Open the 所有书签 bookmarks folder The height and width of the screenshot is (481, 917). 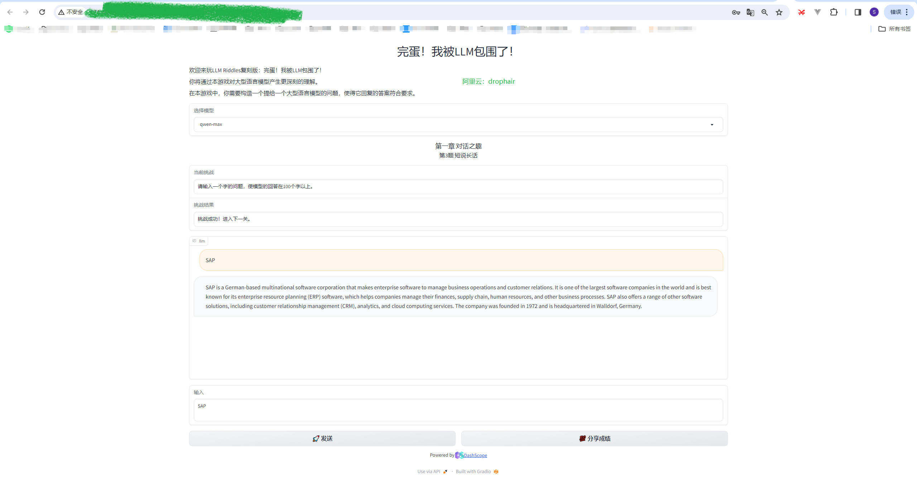tap(894, 29)
